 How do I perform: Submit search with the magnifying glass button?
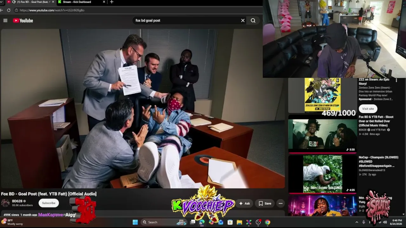(x=253, y=21)
